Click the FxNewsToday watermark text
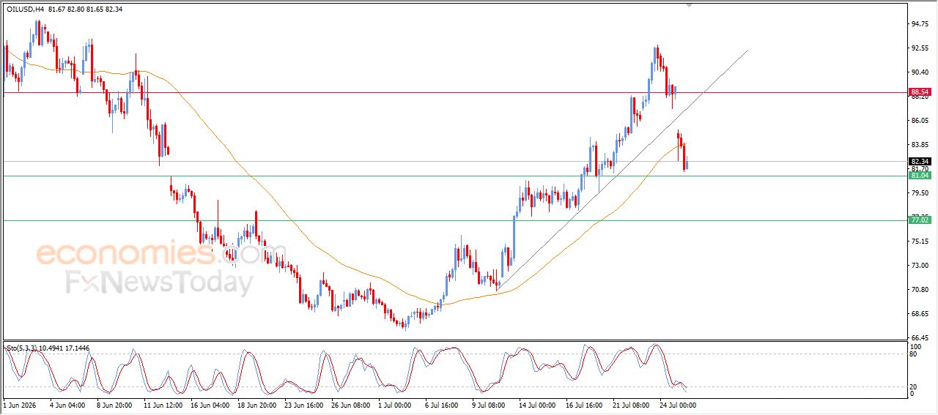This screenshot has width=938, height=415. [160, 283]
